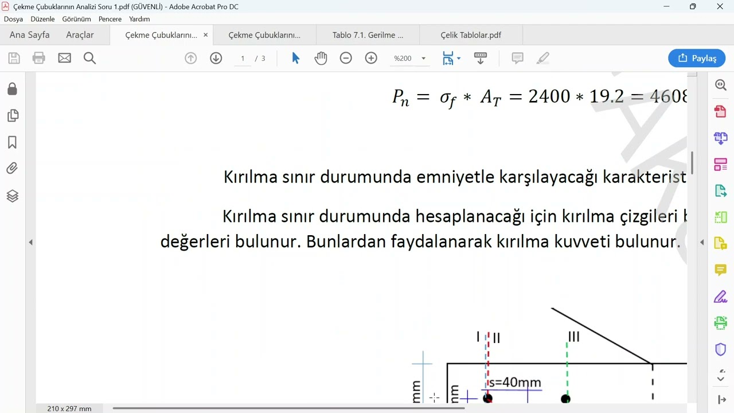Viewport: 734px width, 413px height.
Task: Open Fill & Sign tool in right pane
Action: pyautogui.click(x=721, y=297)
